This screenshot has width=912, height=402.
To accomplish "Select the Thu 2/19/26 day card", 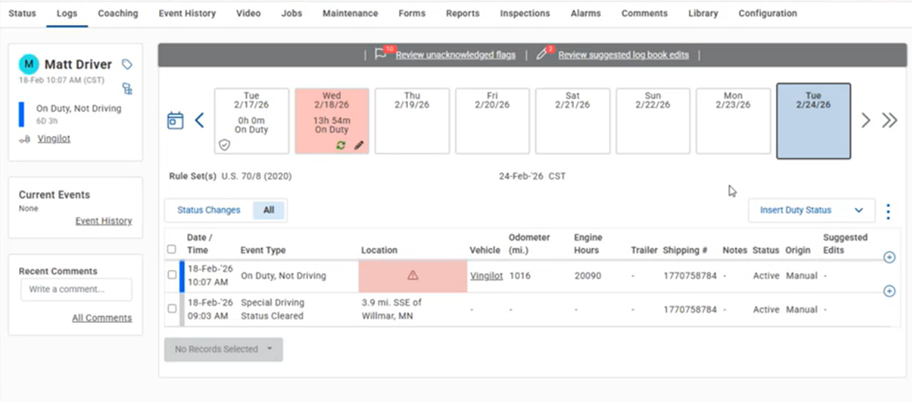I will point(412,121).
